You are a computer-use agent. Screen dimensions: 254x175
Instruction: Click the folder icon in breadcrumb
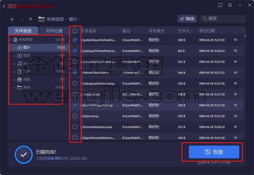tap(42, 19)
